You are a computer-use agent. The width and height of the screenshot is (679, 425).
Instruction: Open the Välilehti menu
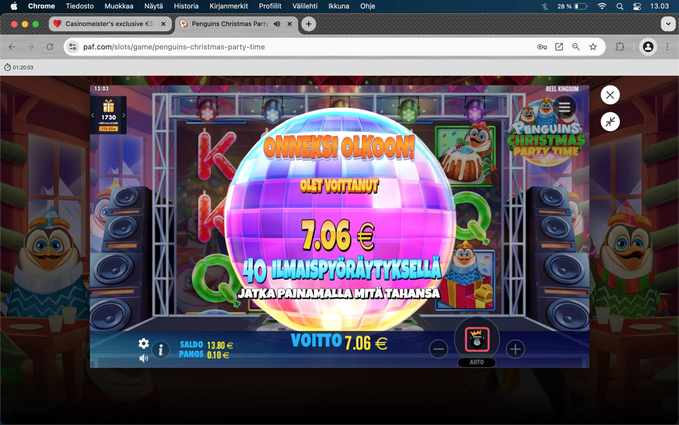coord(305,6)
